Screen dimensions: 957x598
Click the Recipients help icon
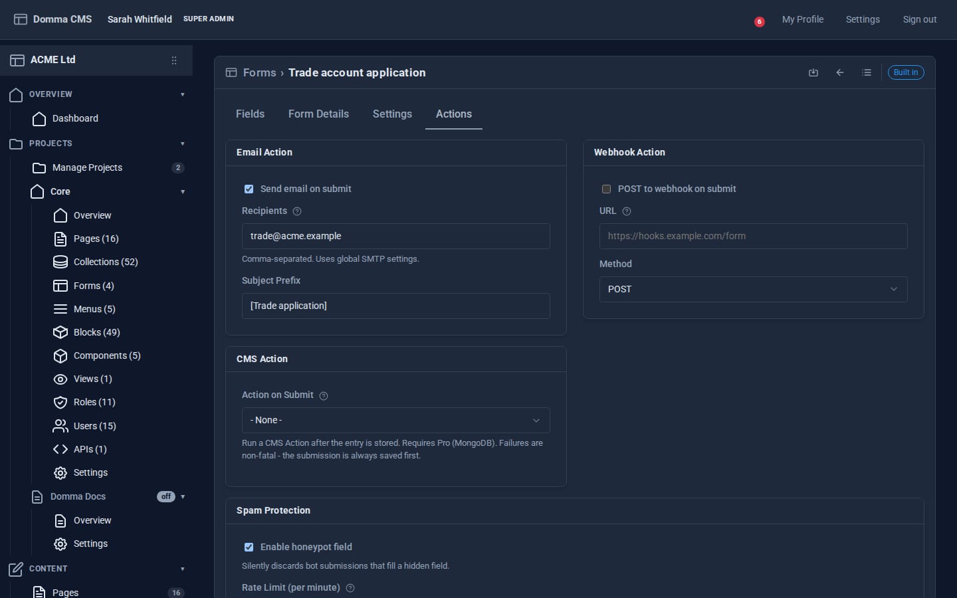pos(297,211)
